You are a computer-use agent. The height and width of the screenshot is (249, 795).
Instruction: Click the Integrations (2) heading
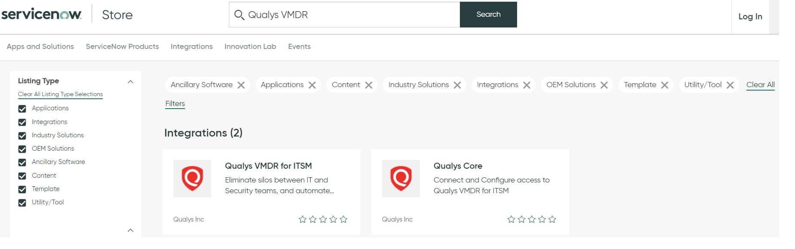(203, 133)
